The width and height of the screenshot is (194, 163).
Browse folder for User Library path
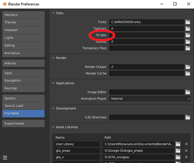[x=178, y=144]
